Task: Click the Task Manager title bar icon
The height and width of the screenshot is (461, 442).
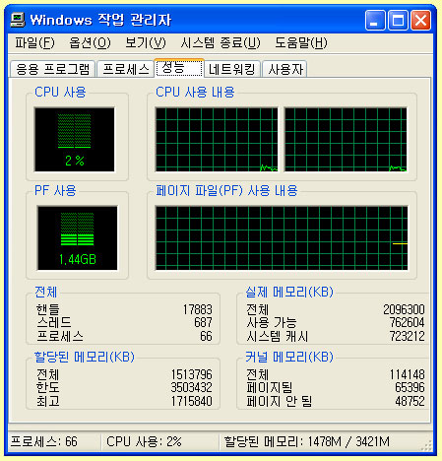Action: coord(18,20)
